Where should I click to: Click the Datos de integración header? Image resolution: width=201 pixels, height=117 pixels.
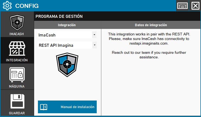coord(151,25)
